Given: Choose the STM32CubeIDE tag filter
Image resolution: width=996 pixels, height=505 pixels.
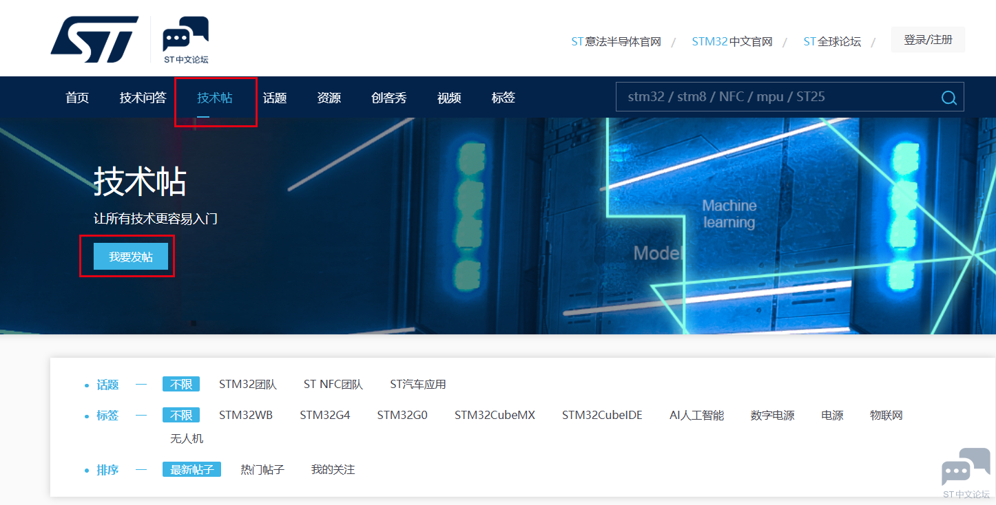Looking at the screenshot, I should [602, 415].
